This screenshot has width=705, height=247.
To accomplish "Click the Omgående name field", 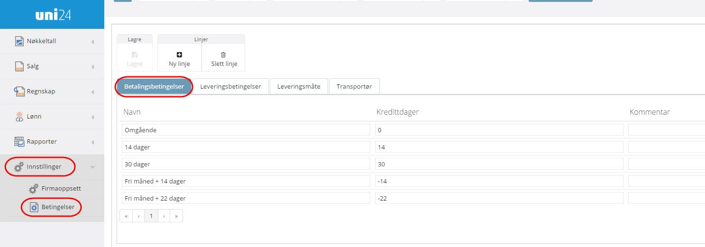I will coord(246,130).
